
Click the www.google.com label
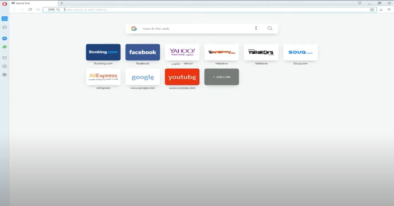click(143, 88)
